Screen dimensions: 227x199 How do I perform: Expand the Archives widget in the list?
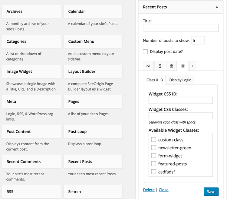[31, 12]
